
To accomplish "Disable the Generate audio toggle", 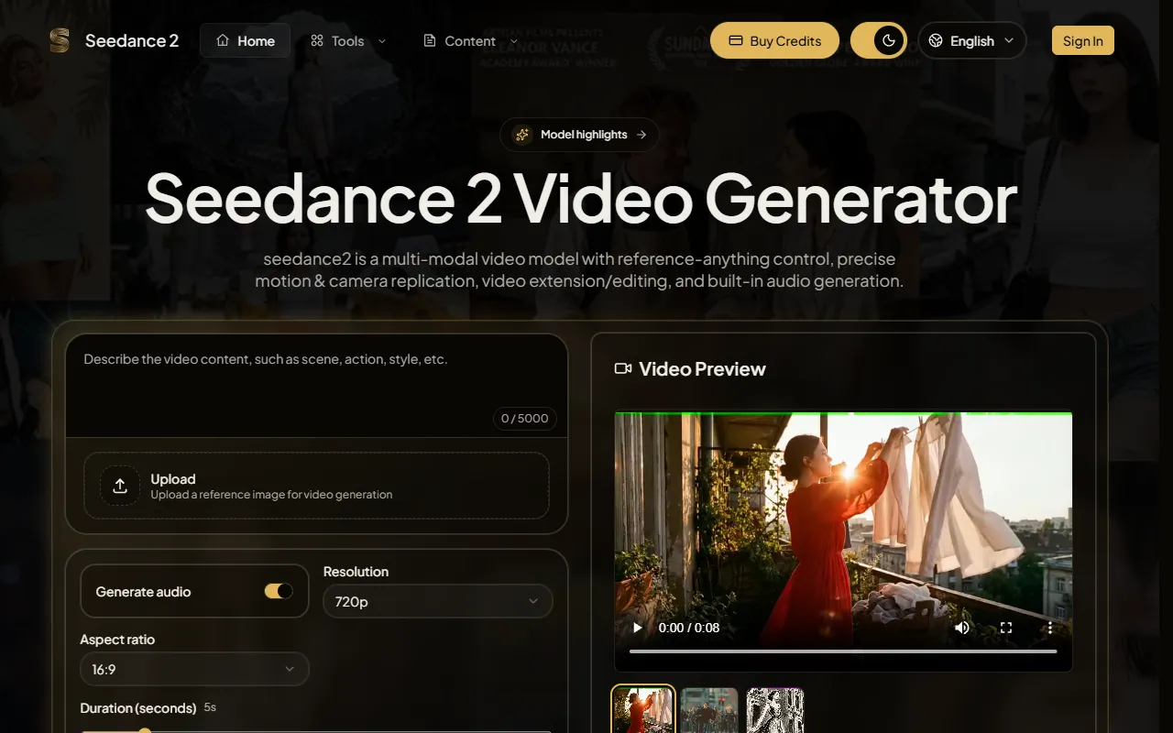I will point(279,591).
